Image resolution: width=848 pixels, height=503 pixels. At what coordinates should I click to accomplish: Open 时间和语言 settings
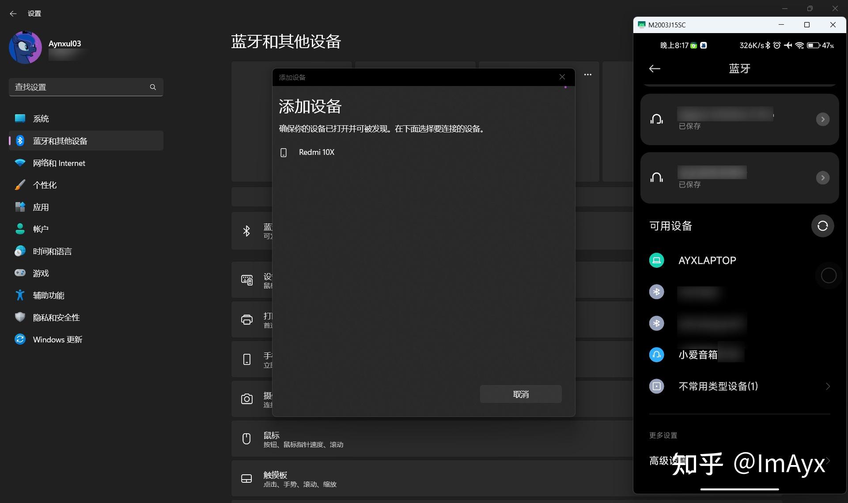(x=86, y=251)
